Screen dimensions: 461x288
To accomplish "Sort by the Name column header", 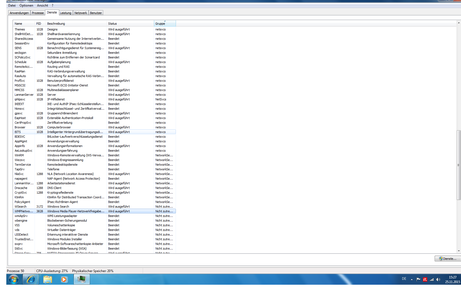I will point(24,24).
